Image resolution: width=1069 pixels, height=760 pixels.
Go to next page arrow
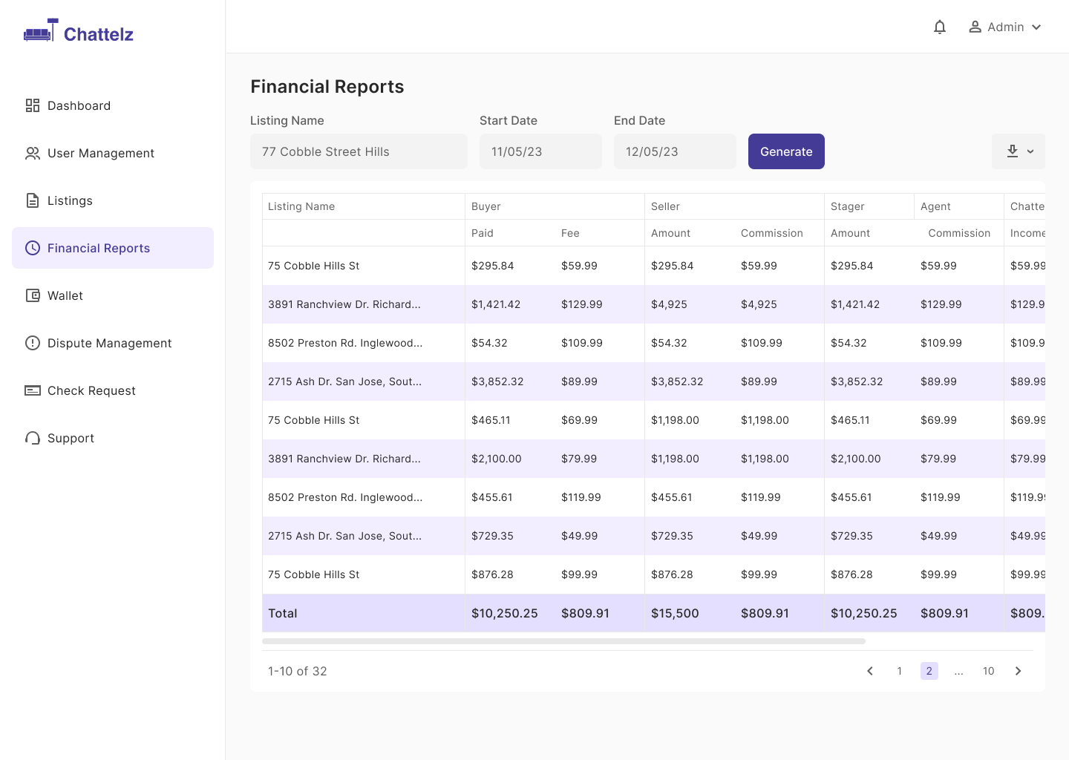[1019, 671]
